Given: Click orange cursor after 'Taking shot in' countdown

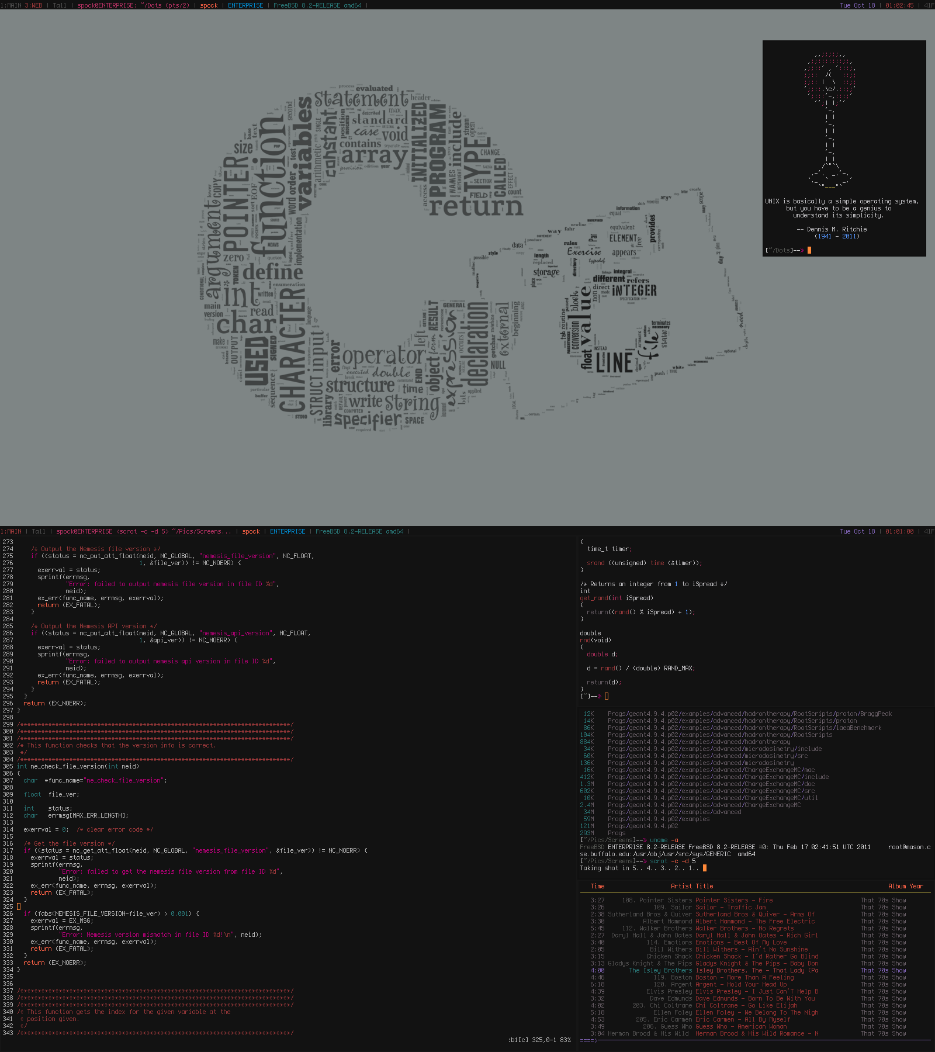Looking at the screenshot, I should point(705,868).
